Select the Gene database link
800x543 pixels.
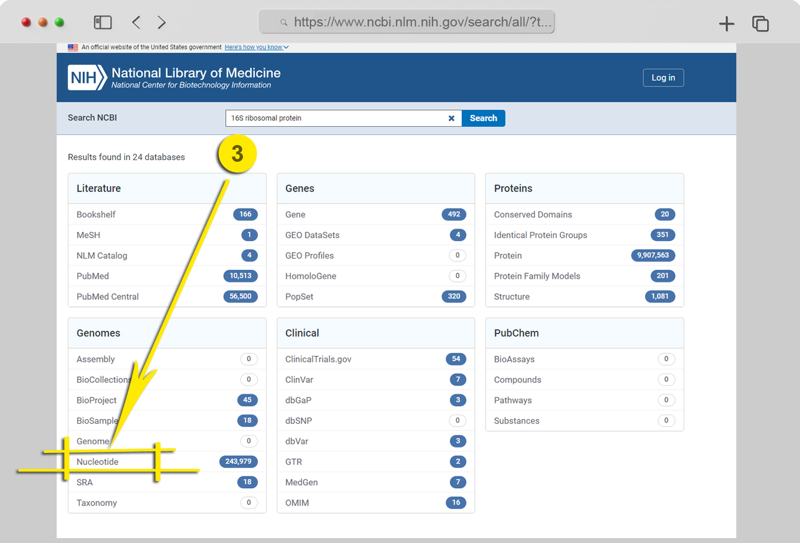tap(295, 215)
